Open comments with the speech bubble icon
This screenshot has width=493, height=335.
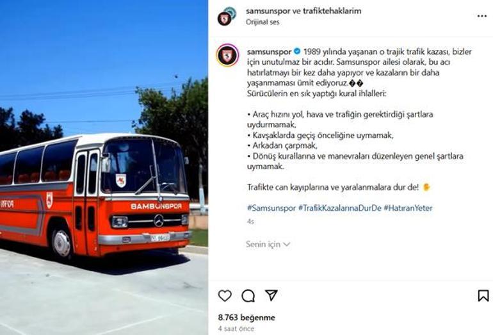(x=248, y=296)
